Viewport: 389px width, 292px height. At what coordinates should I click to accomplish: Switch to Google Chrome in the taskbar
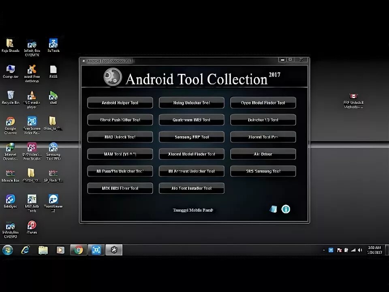pos(78,250)
